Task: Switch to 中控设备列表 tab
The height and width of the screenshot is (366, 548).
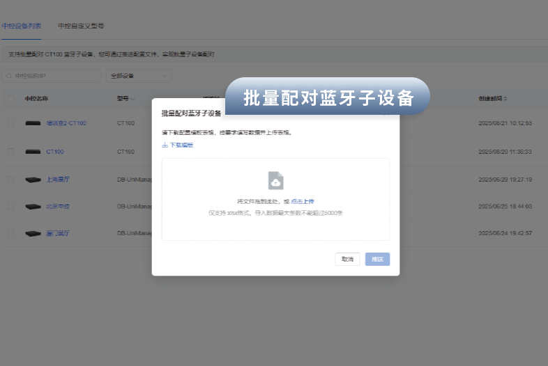Action: point(22,26)
